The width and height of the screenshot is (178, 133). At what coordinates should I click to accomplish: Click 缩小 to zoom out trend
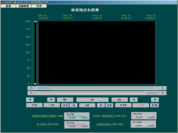(x=65, y=100)
